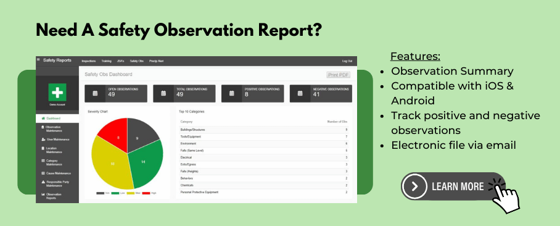Click the Environment category row
This screenshot has width=560, height=226.
[x=264, y=144]
